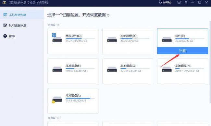Click the C: drive usage bar
Image resolution: width=211 pixels, height=126 pixels.
coord(80,39)
